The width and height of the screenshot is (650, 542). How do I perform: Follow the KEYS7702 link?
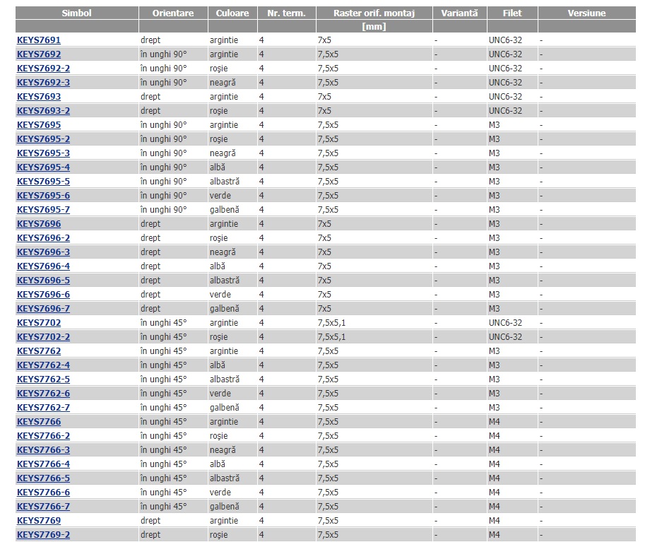tap(39, 323)
